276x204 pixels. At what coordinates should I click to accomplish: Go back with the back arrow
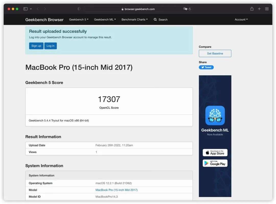pyautogui.click(x=38, y=9)
